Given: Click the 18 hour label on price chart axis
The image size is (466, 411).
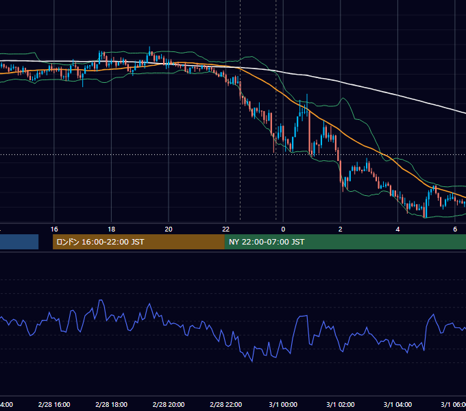Looking at the screenshot, I should tap(112, 229).
